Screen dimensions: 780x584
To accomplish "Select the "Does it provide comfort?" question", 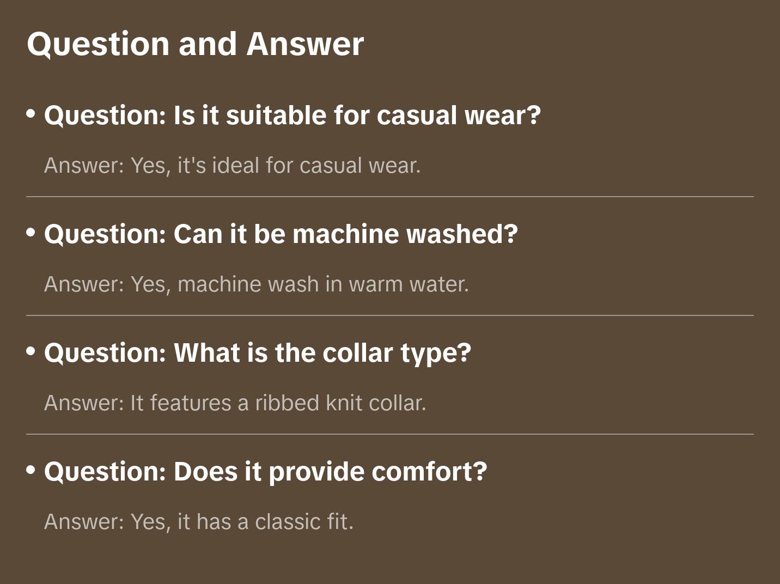I will [x=265, y=472].
